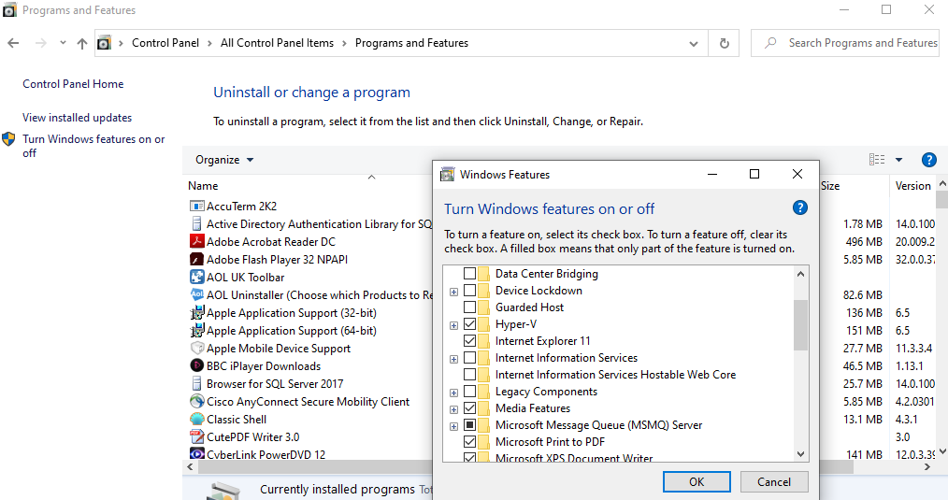Click the Cisco AnyConnect Secure Mobility Client icon
Viewport: 948px width, 500px height.
point(196,402)
